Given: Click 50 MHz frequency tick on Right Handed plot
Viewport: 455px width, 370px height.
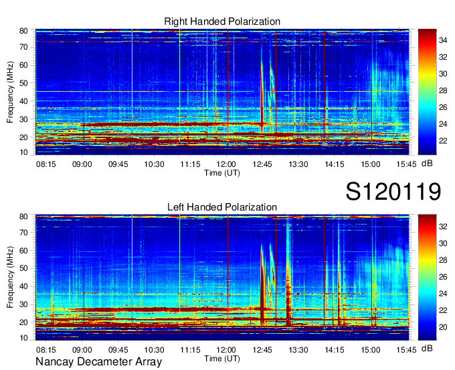Looking at the screenshot, I should pyautogui.click(x=23, y=83).
